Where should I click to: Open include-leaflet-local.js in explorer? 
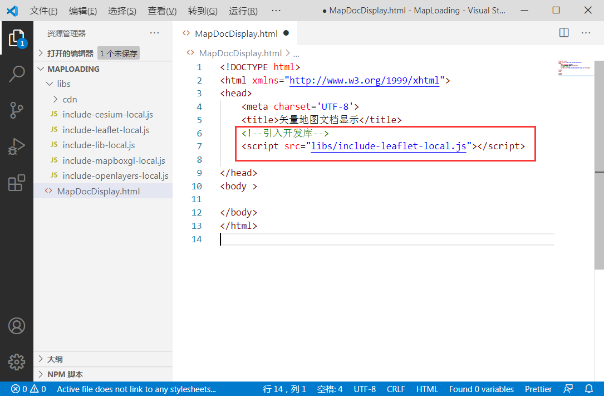(106, 130)
